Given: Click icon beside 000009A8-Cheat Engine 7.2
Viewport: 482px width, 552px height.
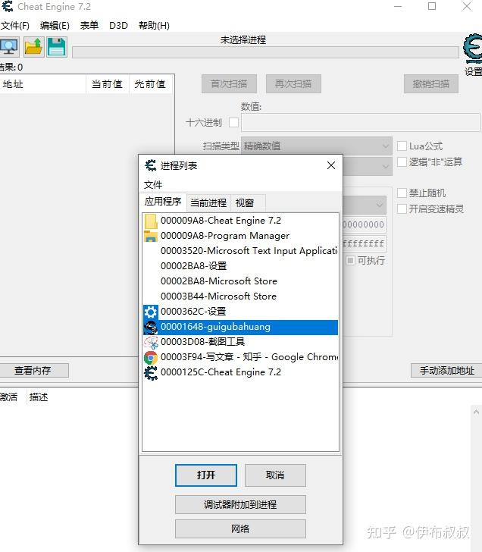Looking at the screenshot, I should [x=151, y=221].
